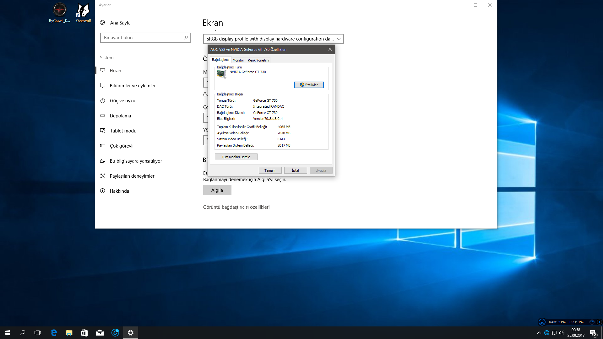
Task: Click the Version70.8.d5.0.4 BIOS value
Action: click(x=268, y=119)
